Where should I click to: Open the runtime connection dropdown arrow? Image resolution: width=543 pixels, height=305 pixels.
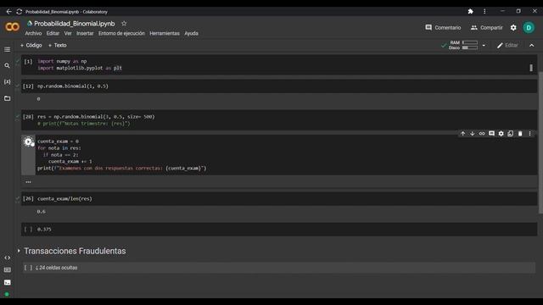(484, 45)
